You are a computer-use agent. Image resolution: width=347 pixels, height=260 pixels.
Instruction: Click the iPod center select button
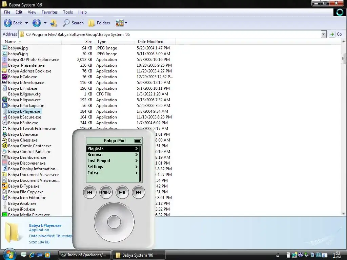point(114,222)
